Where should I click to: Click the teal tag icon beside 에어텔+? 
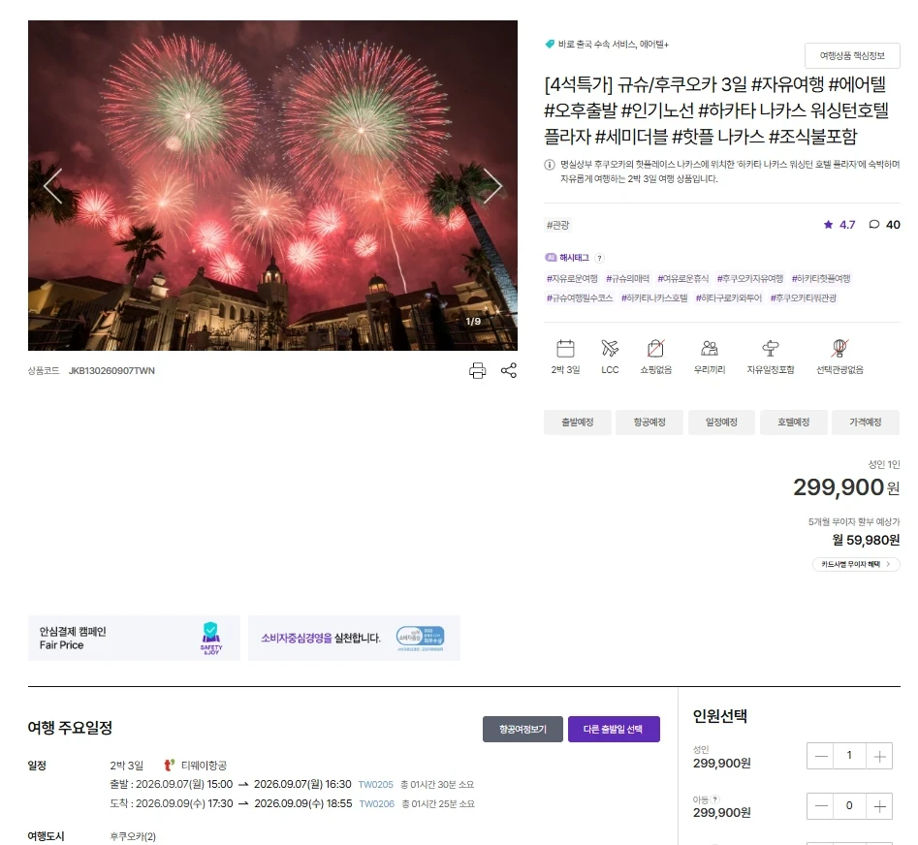(550, 44)
